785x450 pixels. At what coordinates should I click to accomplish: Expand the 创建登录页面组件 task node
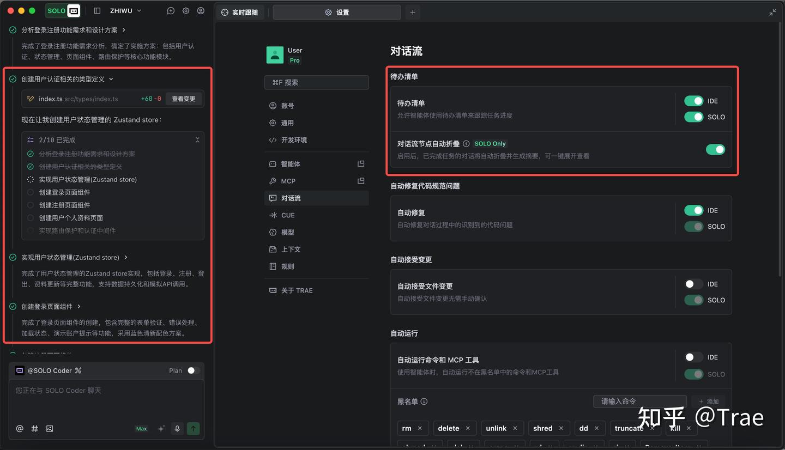point(79,307)
